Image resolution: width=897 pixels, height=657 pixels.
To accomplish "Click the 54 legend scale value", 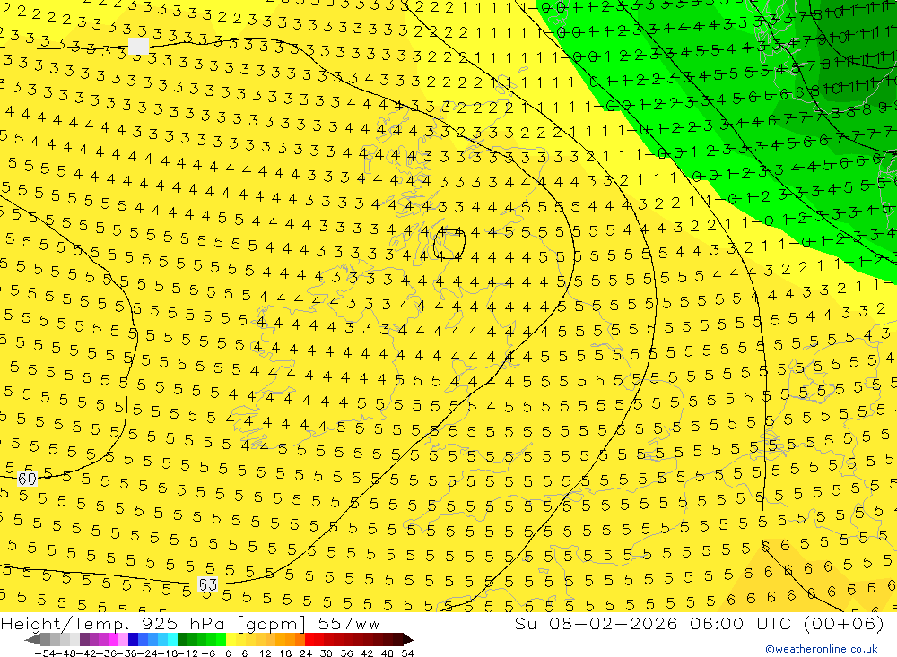I will pyautogui.click(x=407, y=653).
